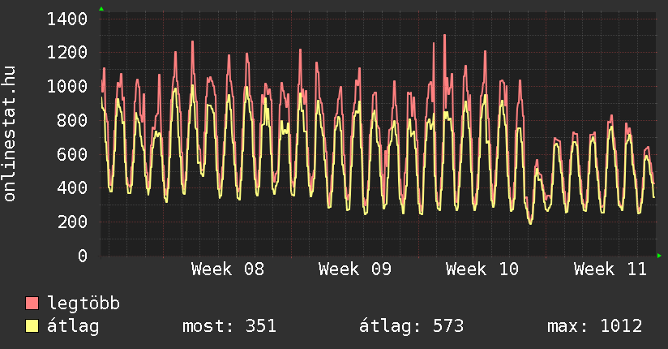This screenshot has height=349, width=668.
Task: Click the 1400 y-axis tick label
Action: [x=68, y=19]
